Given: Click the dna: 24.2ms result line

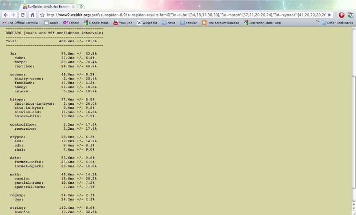Looking at the screenshot, I should 54,199.
